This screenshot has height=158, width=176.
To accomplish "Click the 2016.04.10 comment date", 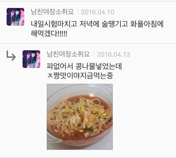I will point(98,12).
